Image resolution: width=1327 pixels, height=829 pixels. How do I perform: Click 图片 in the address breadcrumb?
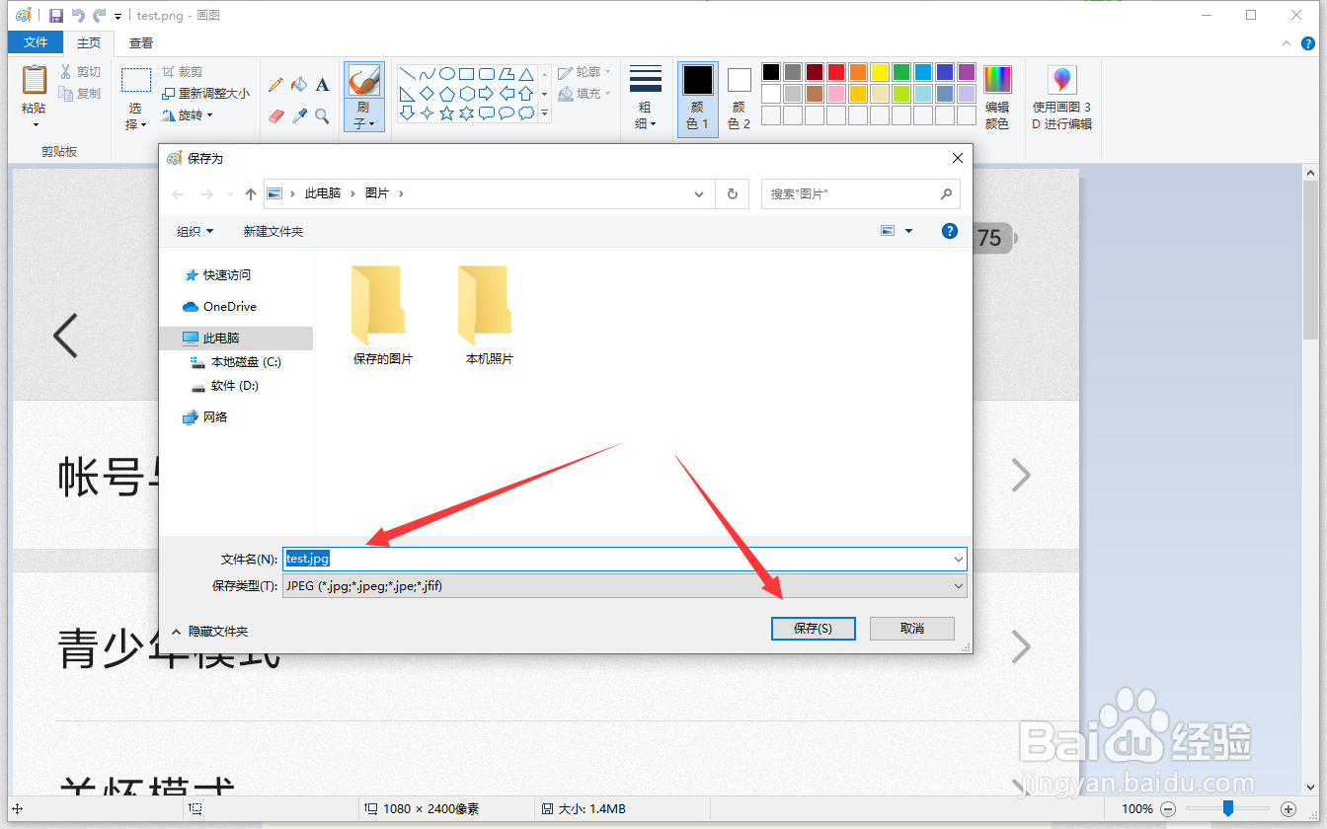coord(377,193)
